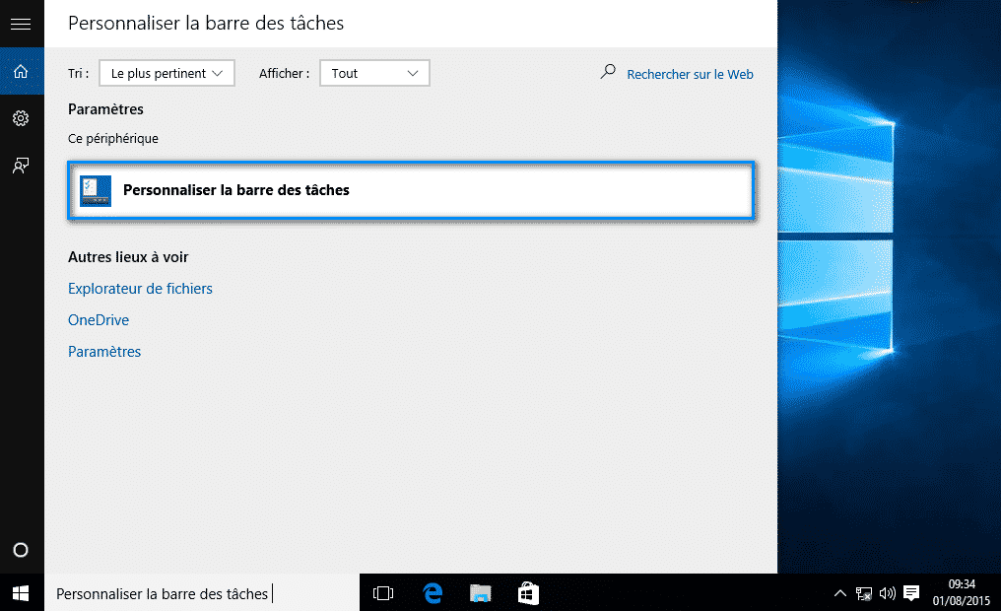Open the Action Center notifications icon
The image size is (1001, 611).
(911, 593)
